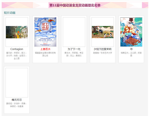Image resolution: width=149 pixels, height=116 pixels.
Task: Open the 夕阳下的紫茉莉 title link
Action: click(x=103, y=49)
